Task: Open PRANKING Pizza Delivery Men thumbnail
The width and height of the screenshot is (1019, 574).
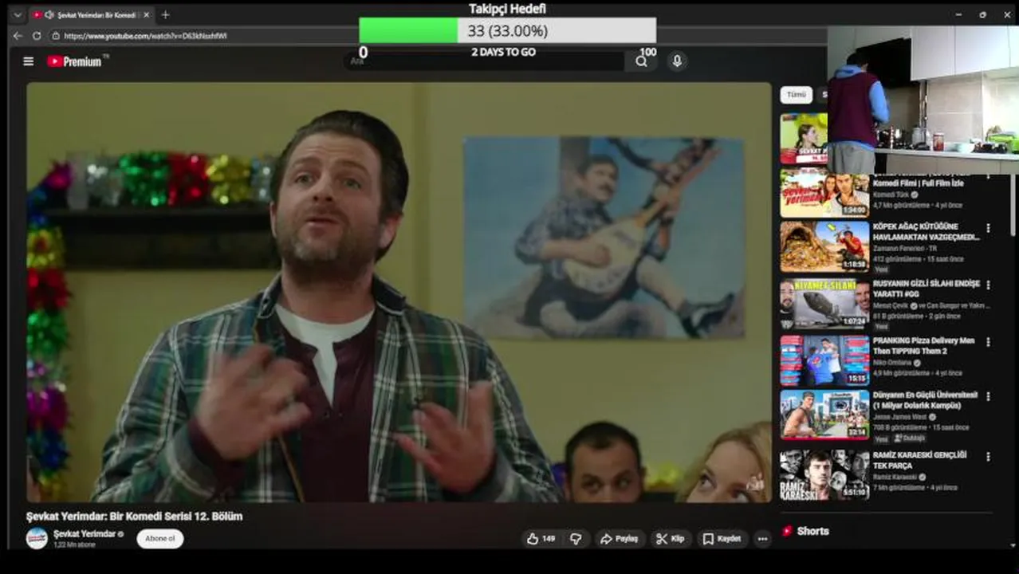Action: click(824, 360)
